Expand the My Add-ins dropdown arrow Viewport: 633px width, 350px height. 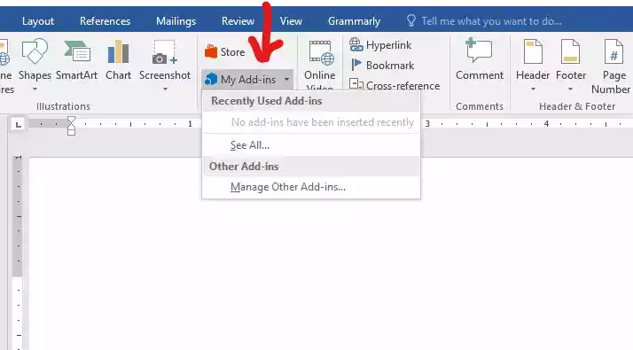(286, 79)
